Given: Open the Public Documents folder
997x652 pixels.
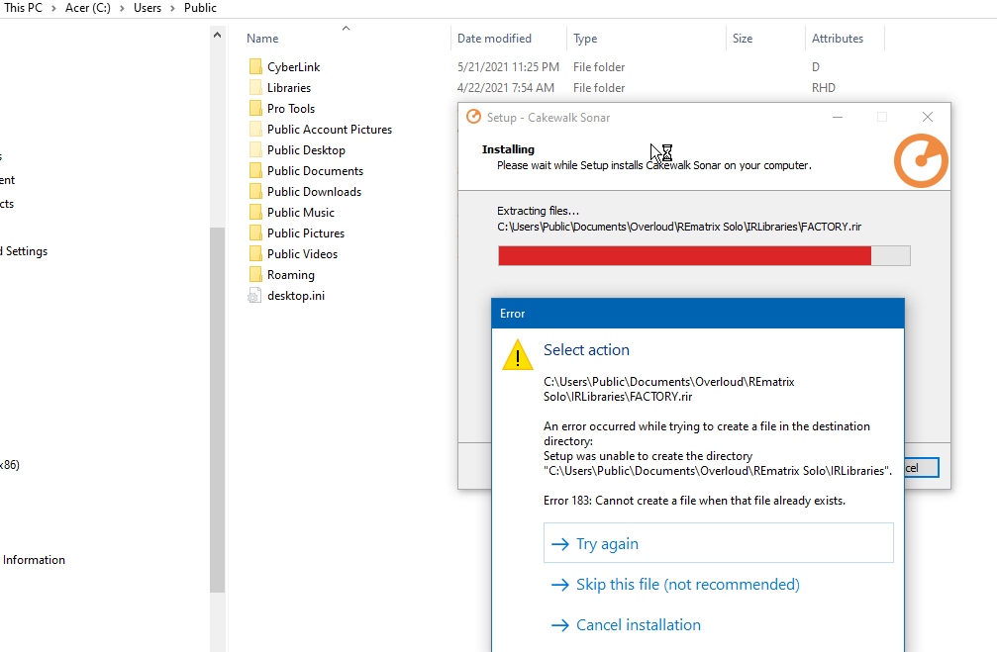Looking at the screenshot, I should 315,171.
